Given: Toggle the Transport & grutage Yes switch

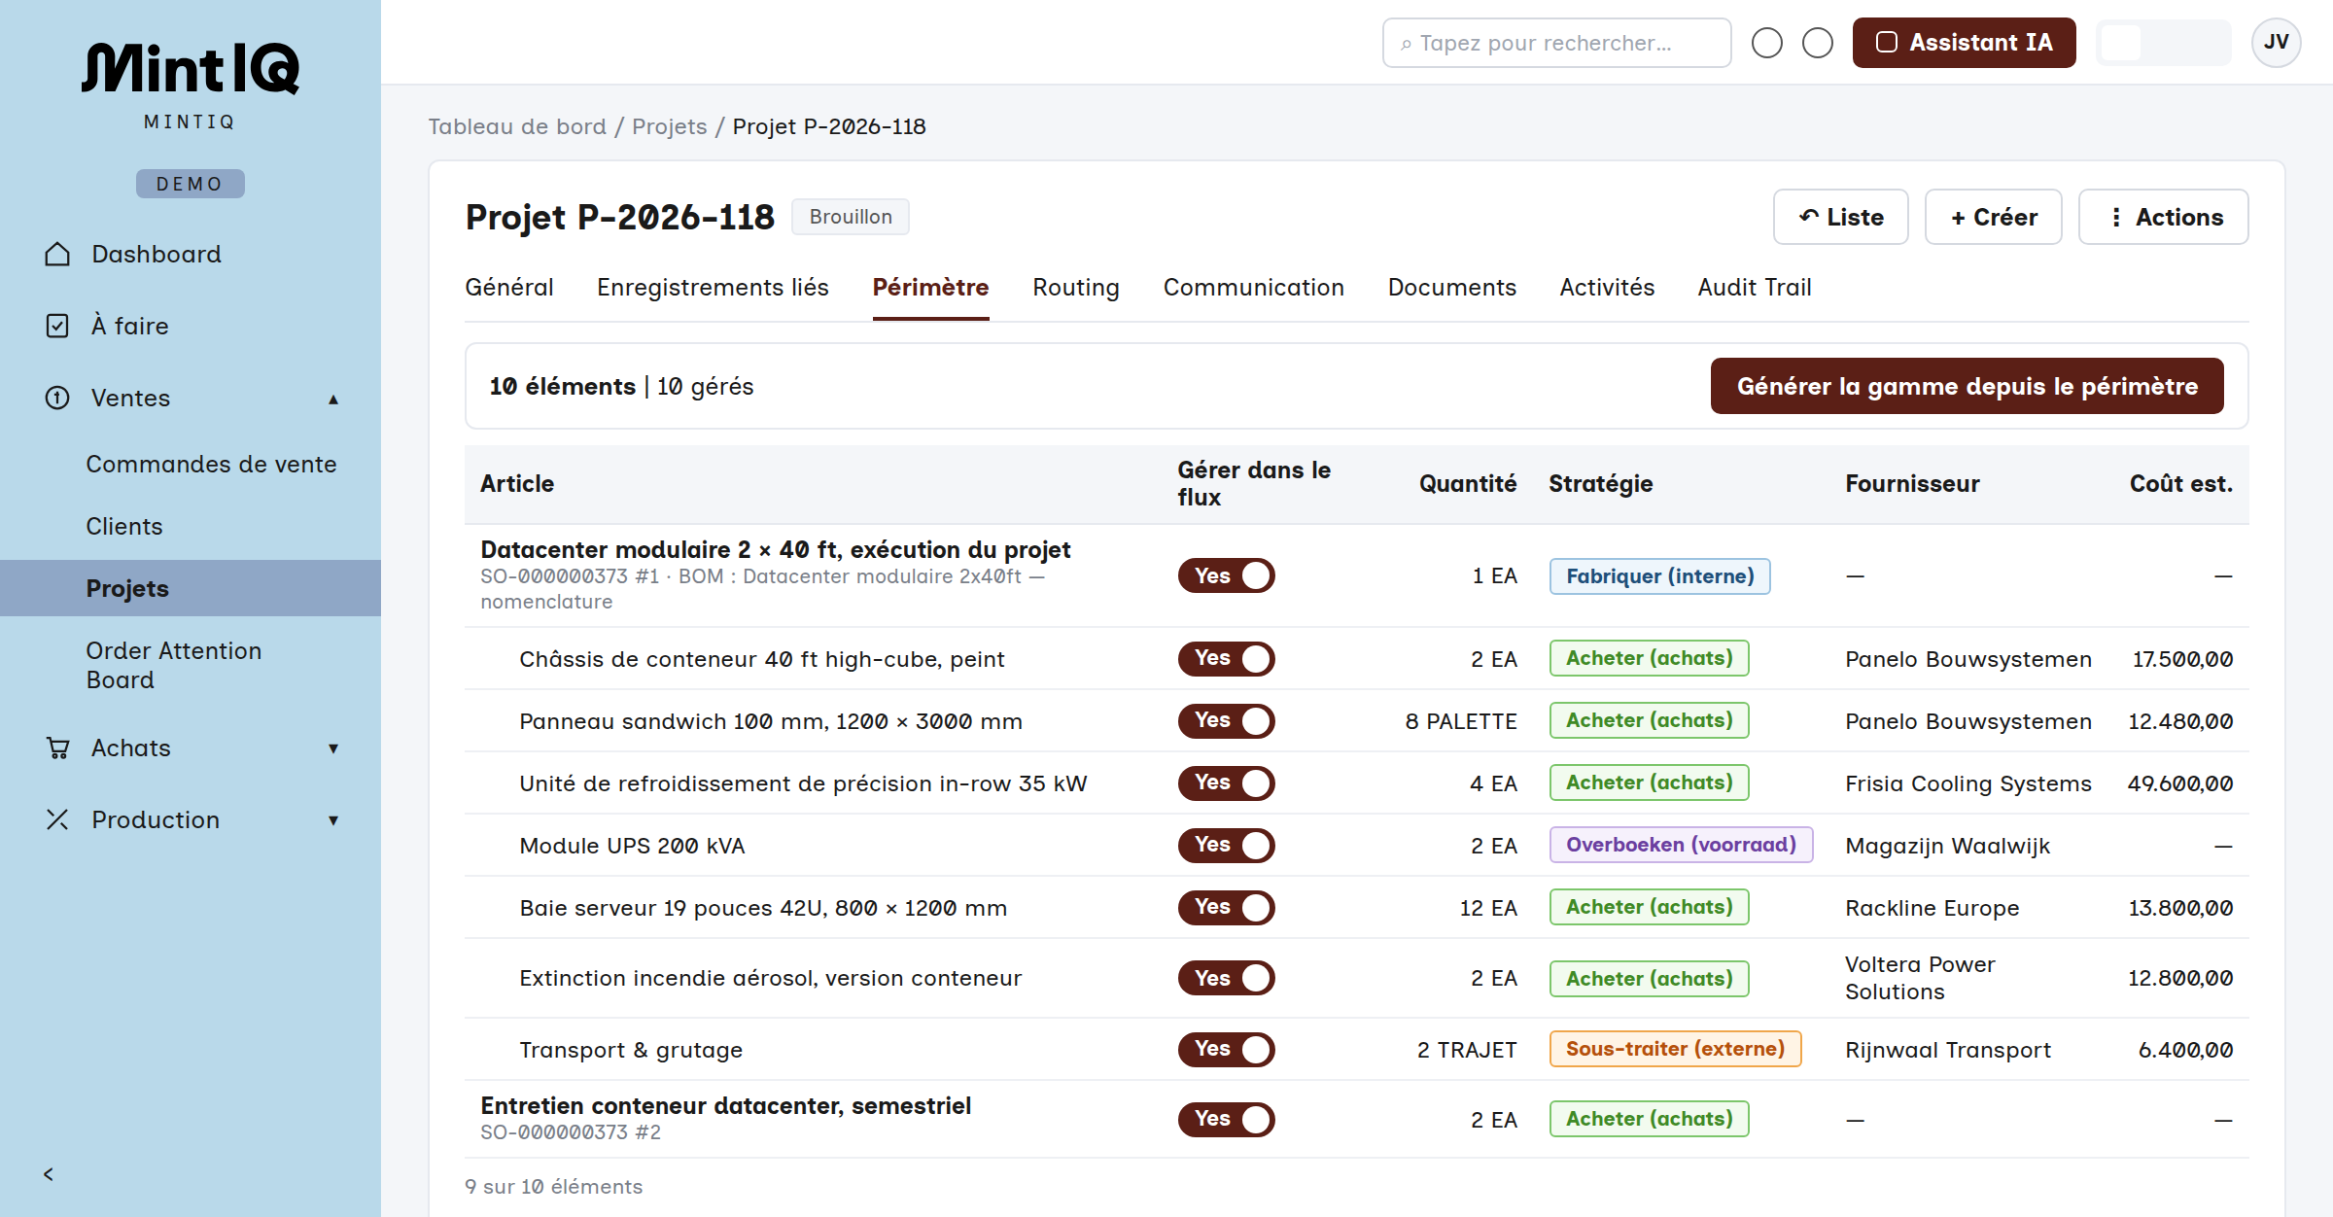Looking at the screenshot, I should pyautogui.click(x=1226, y=1050).
